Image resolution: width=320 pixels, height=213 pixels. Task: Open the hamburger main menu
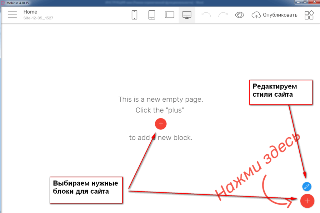click(x=12, y=15)
